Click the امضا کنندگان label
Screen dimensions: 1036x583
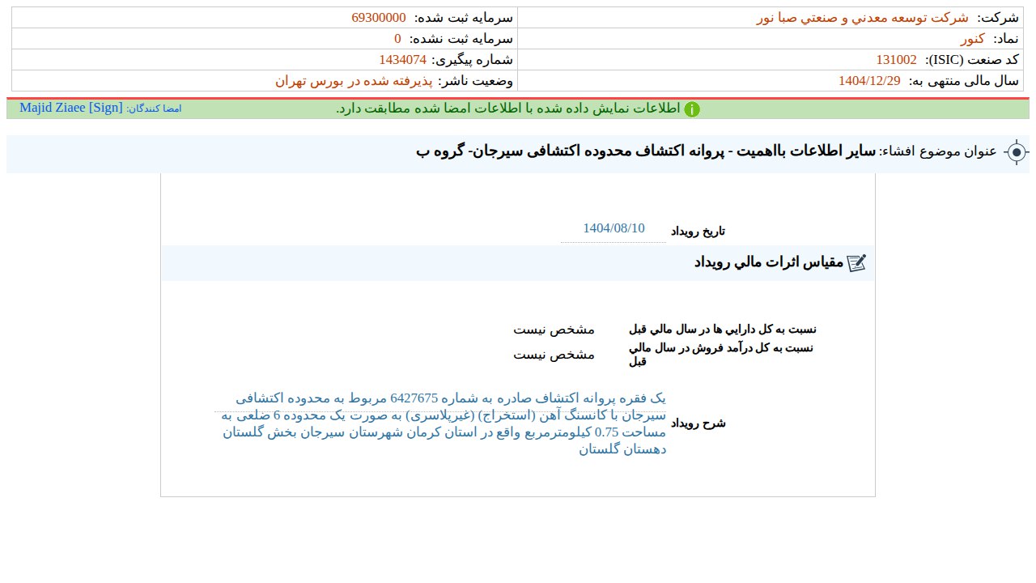pos(154,109)
